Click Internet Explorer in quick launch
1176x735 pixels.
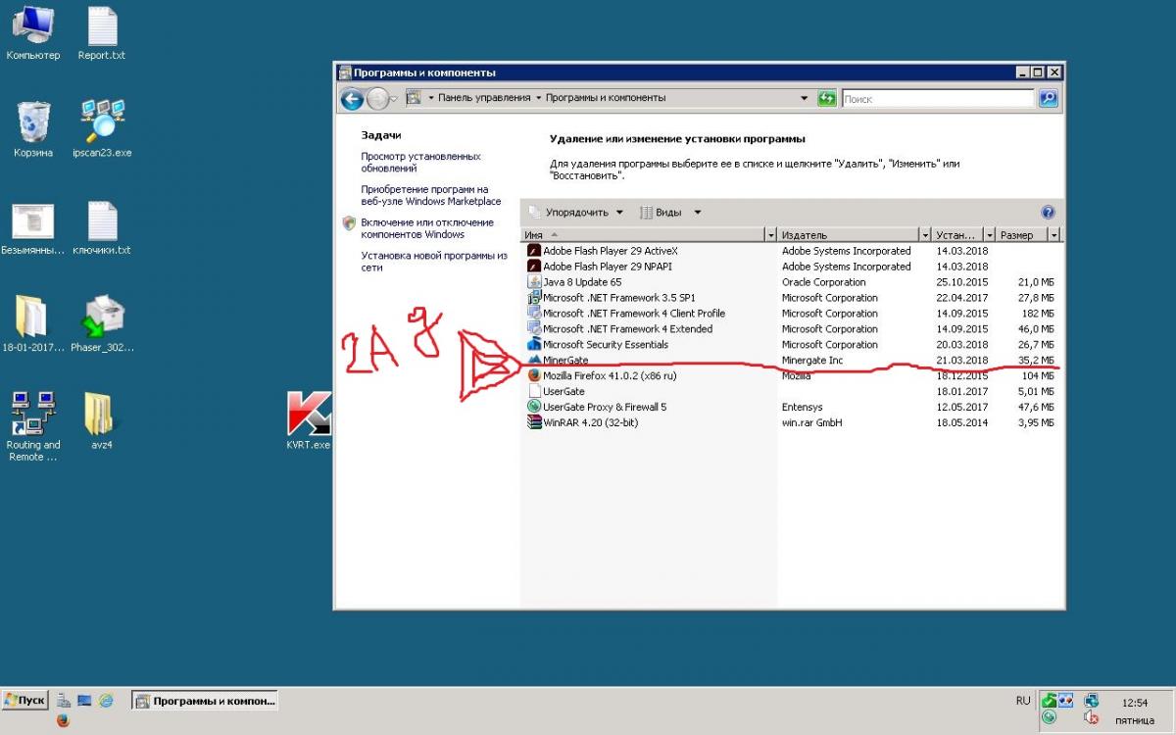(106, 701)
